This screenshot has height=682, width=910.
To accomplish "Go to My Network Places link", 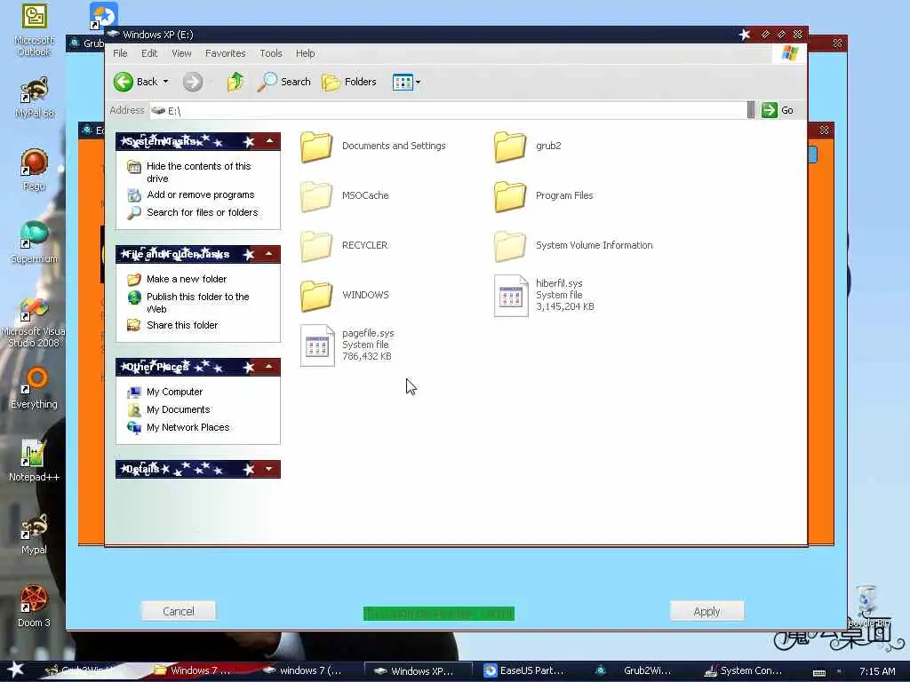I will [x=188, y=427].
